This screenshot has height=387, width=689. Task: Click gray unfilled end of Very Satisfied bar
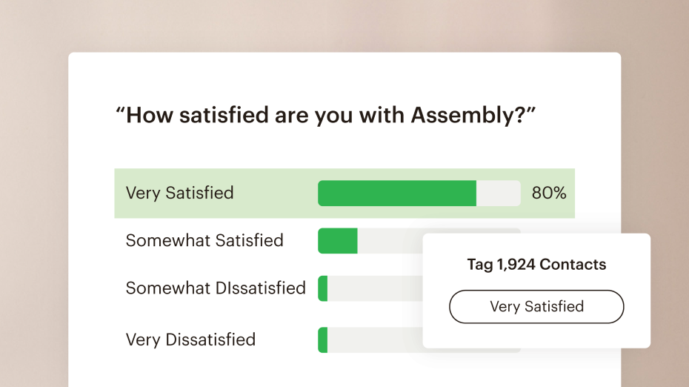[499, 193]
